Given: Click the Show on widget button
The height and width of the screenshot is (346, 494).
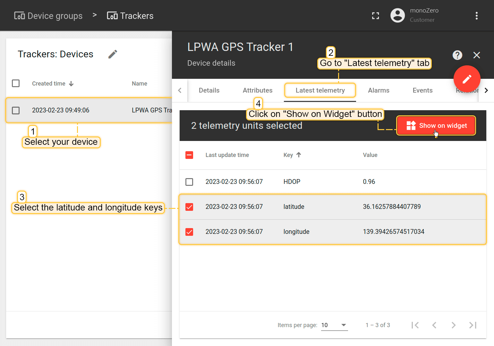Looking at the screenshot, I should [436, 126].
